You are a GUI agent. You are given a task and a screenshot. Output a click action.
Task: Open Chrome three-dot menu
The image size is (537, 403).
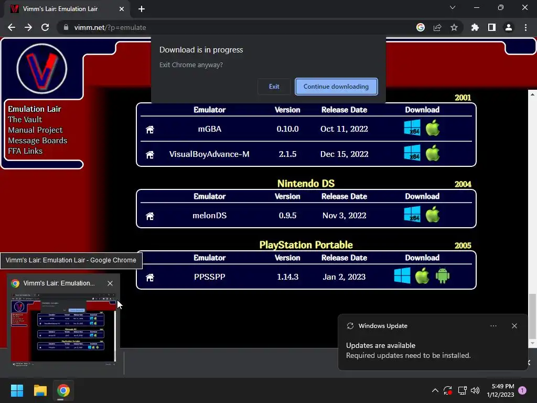pyautogui.click(x=525, y=27)
